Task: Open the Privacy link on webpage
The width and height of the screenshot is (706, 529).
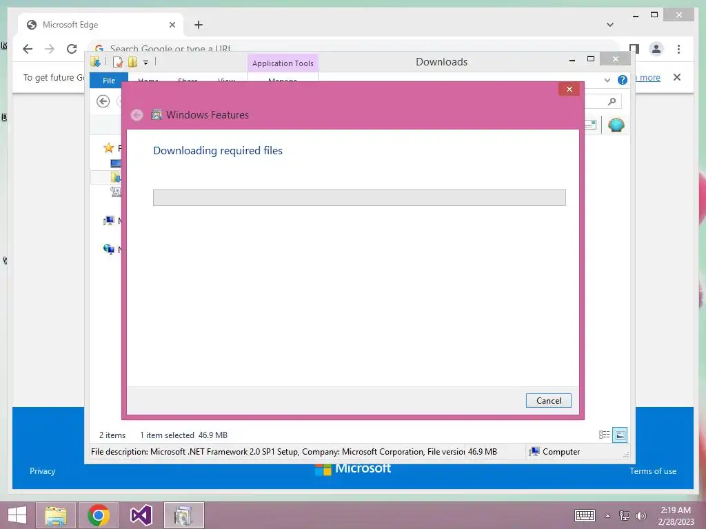Action: (42, 471)
